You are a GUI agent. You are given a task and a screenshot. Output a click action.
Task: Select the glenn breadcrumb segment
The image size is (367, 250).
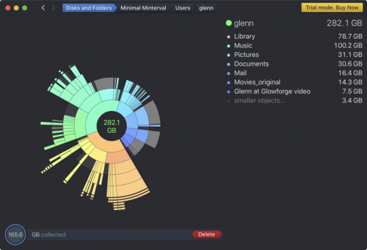[206, 8]
